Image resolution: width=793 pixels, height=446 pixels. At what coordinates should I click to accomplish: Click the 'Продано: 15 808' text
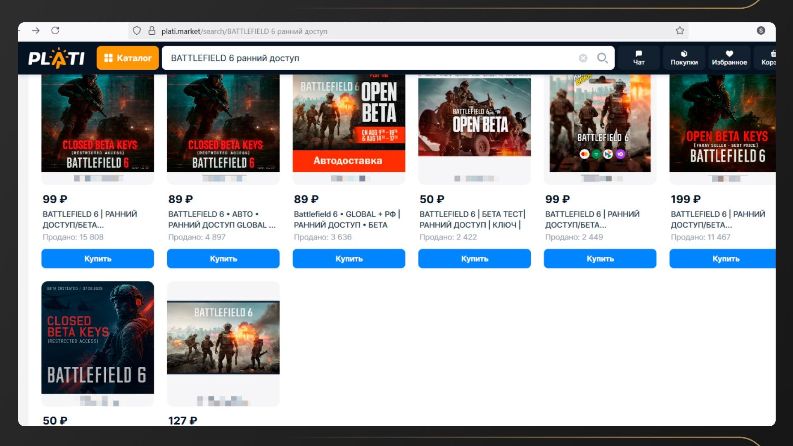[73, 237]
